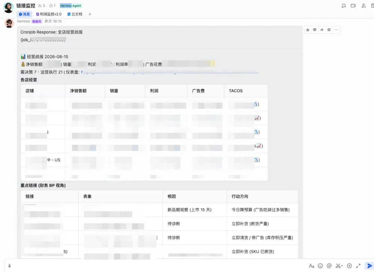The image size is (374, 272).
Task: Open the emoji picker
Action: 320,266
